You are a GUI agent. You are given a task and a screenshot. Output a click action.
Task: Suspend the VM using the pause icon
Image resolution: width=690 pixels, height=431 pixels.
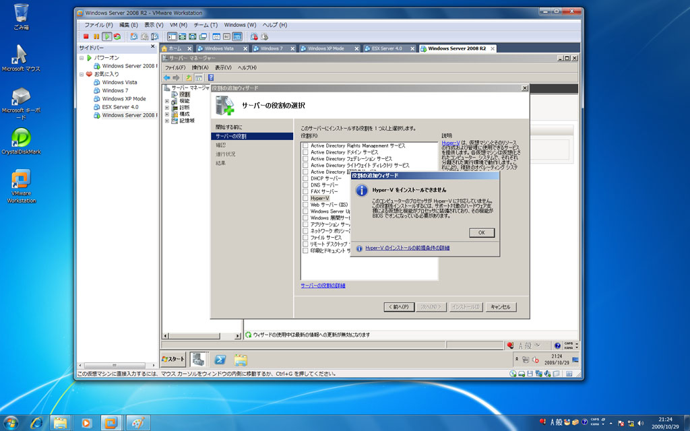[96, 36]
